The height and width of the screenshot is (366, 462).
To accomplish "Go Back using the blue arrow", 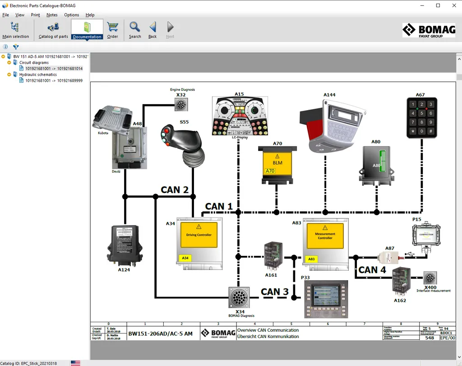I will pyautogui.click(x=152, y=30).
